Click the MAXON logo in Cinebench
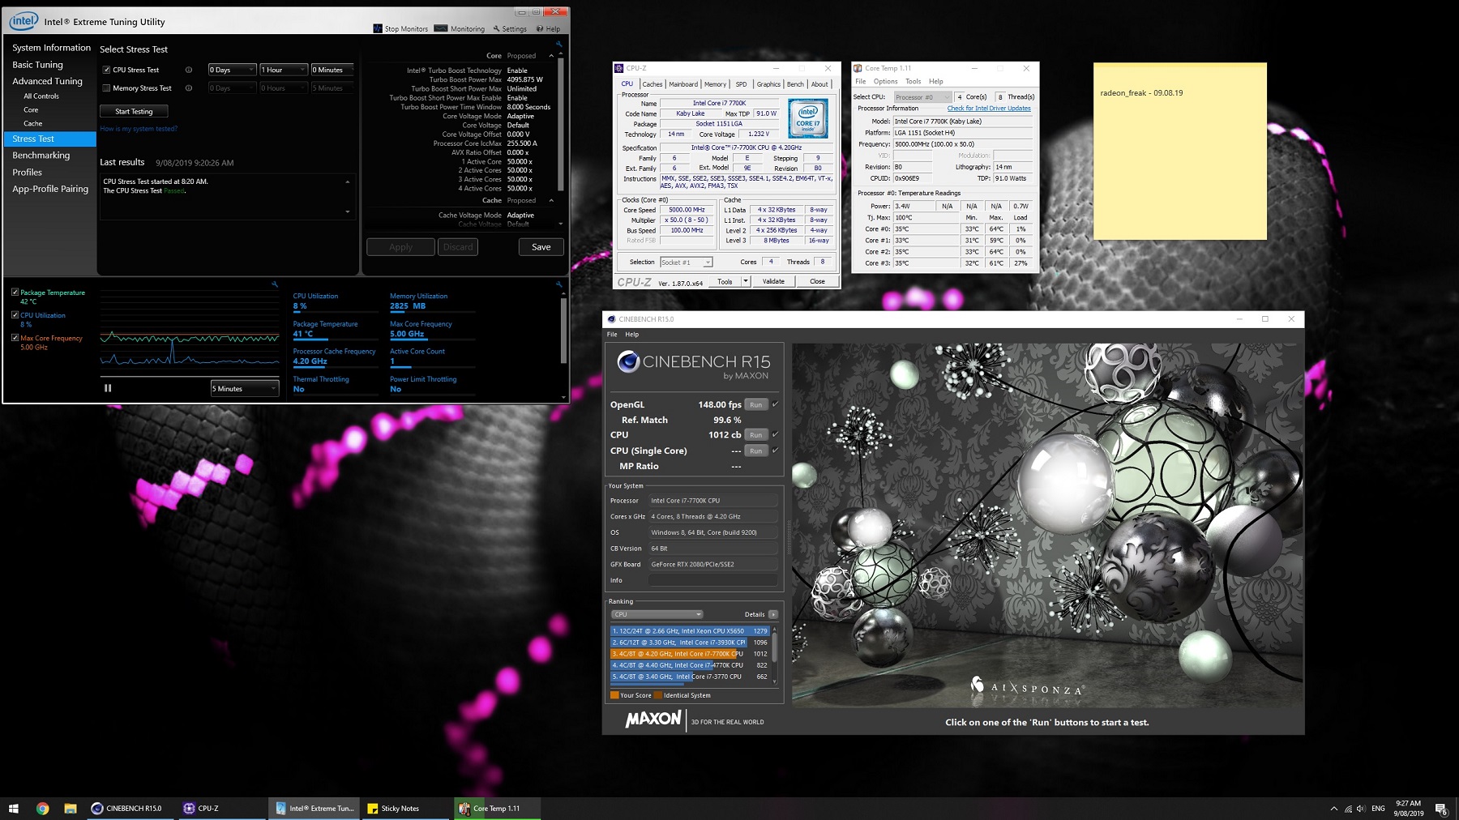This screenshot has height=820, width=1459. 653,720
